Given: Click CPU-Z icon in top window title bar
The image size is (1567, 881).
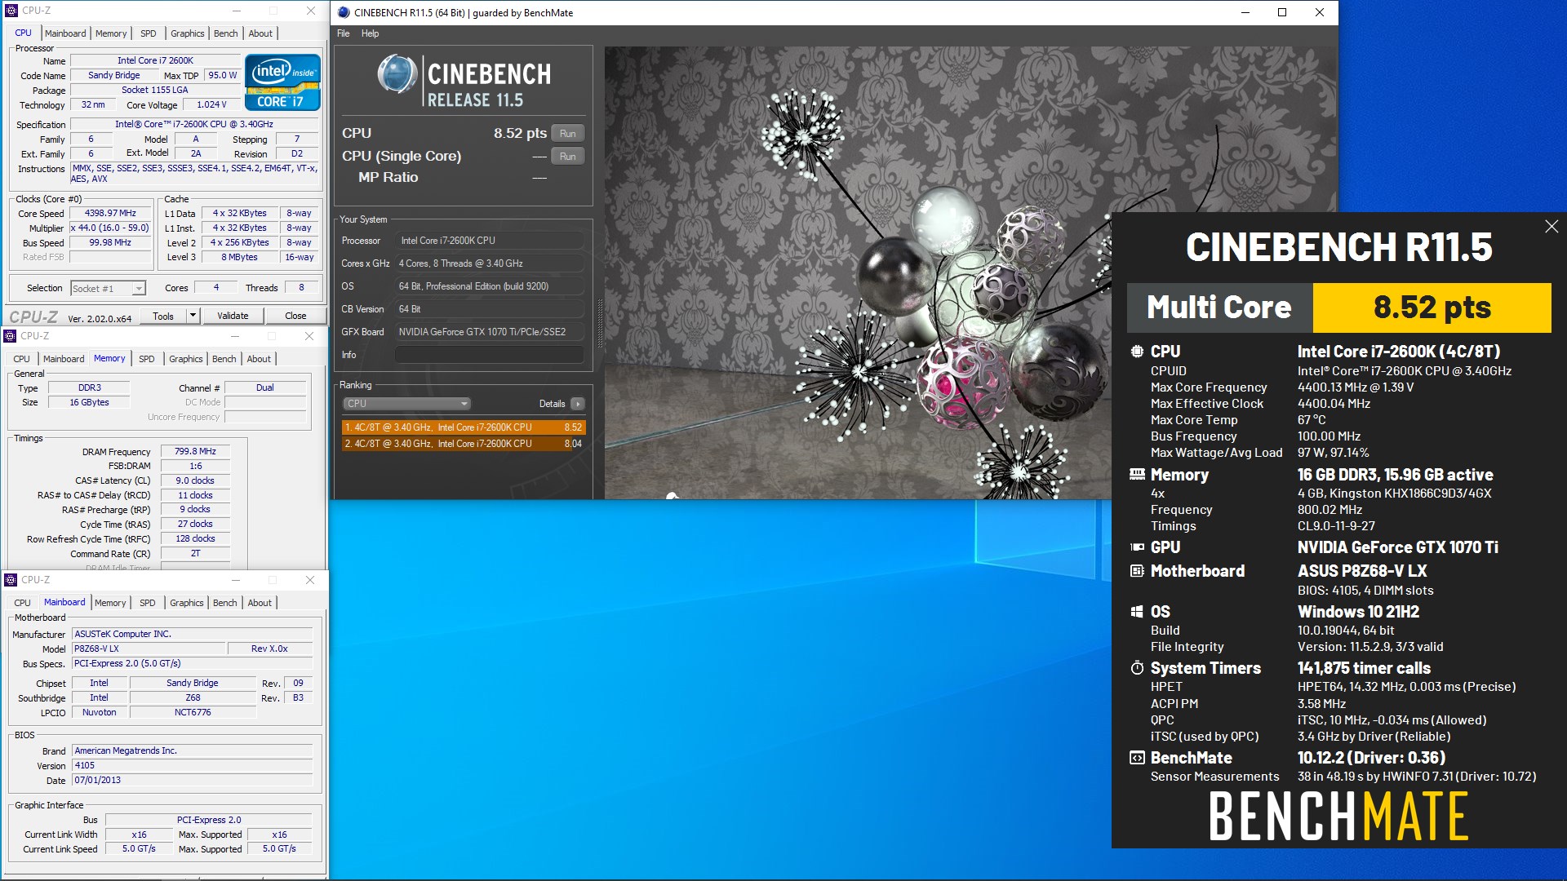Looking at the screenshot, I should (11, 11).
